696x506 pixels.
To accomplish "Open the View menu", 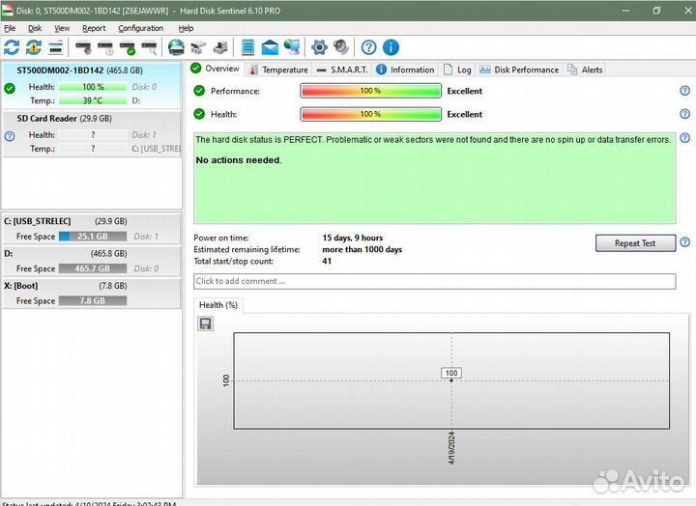I will coord(62,28).
